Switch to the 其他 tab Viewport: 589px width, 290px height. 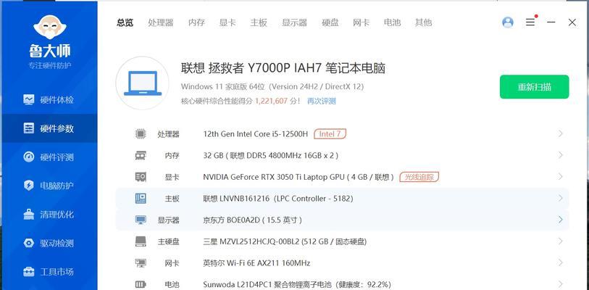(x=423, y=22)
